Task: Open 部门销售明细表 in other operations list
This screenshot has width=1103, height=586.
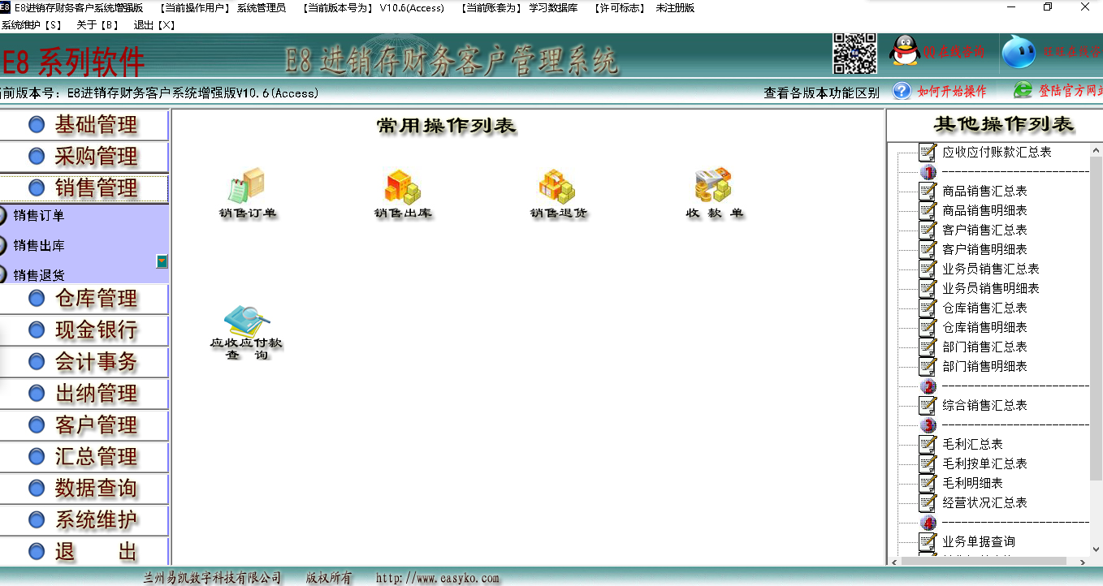Action: [984, 366]
